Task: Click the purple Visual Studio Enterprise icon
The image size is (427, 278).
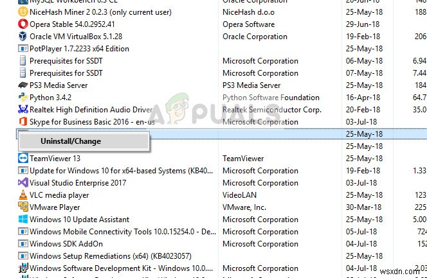Action: pos(23,182)
